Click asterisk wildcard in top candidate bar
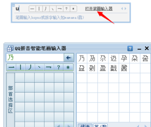151x127 pixels. click(73, 9)
